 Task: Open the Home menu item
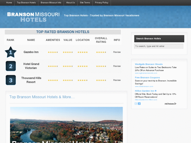[x=9, y=3]
